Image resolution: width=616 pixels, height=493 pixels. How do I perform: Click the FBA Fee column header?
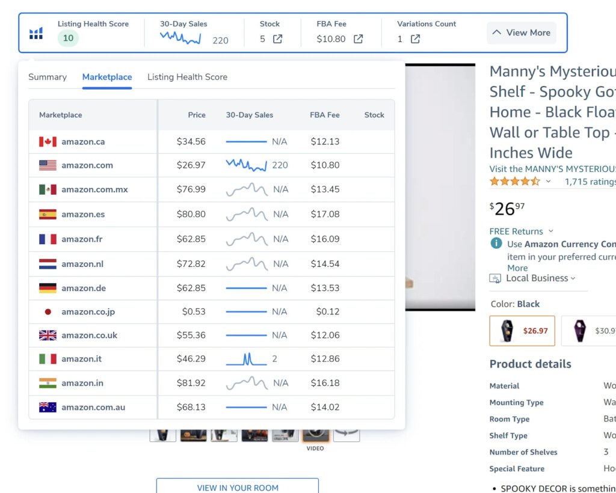(x=324, y=115)
